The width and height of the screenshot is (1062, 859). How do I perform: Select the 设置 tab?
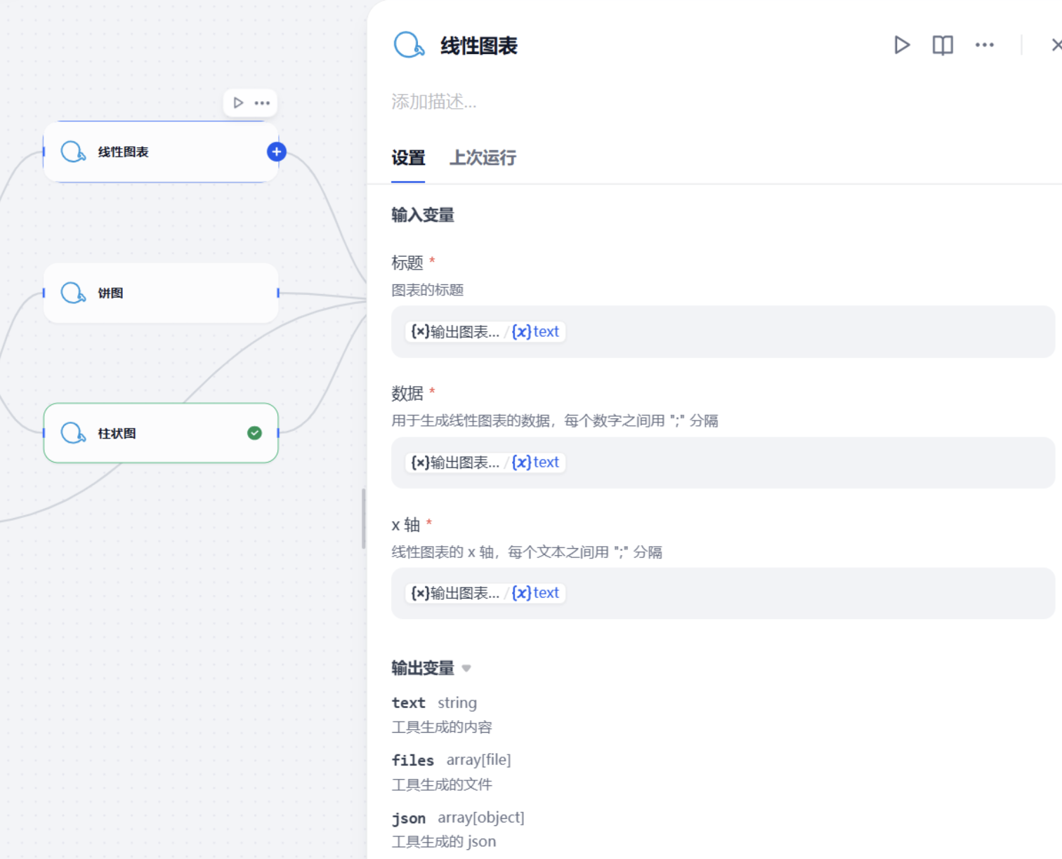coord(408,158)
